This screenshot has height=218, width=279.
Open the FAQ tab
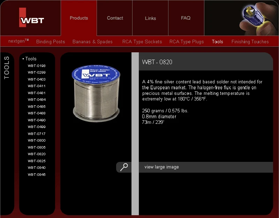coord(186,18)
